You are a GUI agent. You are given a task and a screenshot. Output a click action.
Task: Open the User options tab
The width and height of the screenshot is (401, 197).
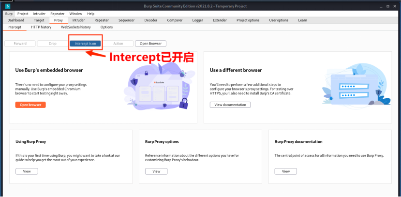(x=279, y=20)
